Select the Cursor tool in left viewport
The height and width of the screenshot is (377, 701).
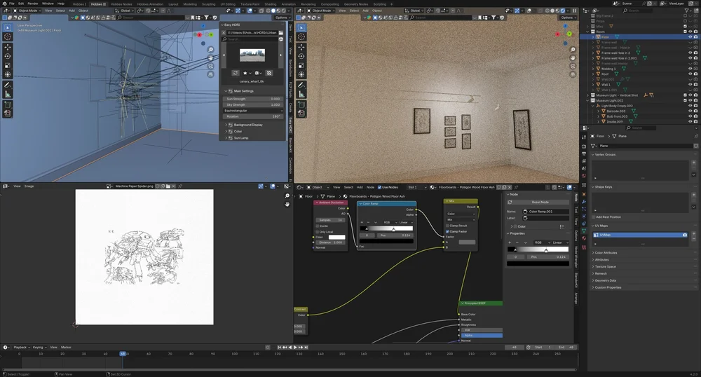tap(8, 36)
